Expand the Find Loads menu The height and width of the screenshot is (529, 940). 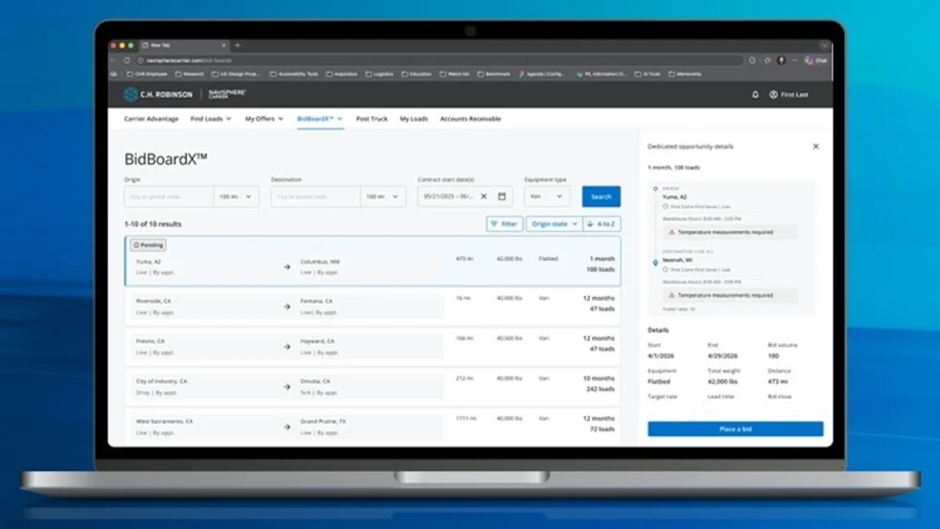point(211,119)
